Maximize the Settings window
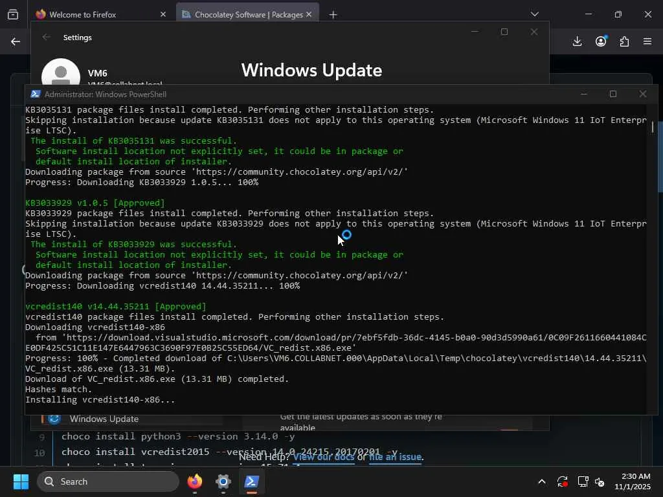Viewport: 663px width, 497px height. tap(504, 32)
